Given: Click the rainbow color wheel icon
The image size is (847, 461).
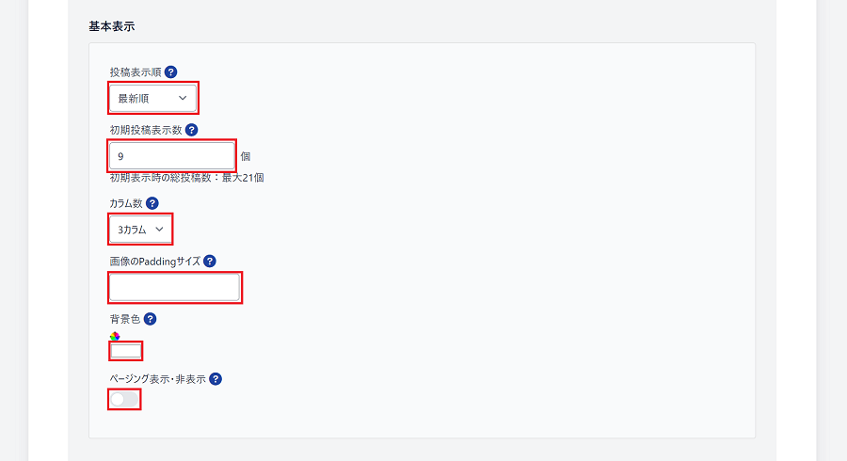Looking at the screenshot, I should click(115, 336).
